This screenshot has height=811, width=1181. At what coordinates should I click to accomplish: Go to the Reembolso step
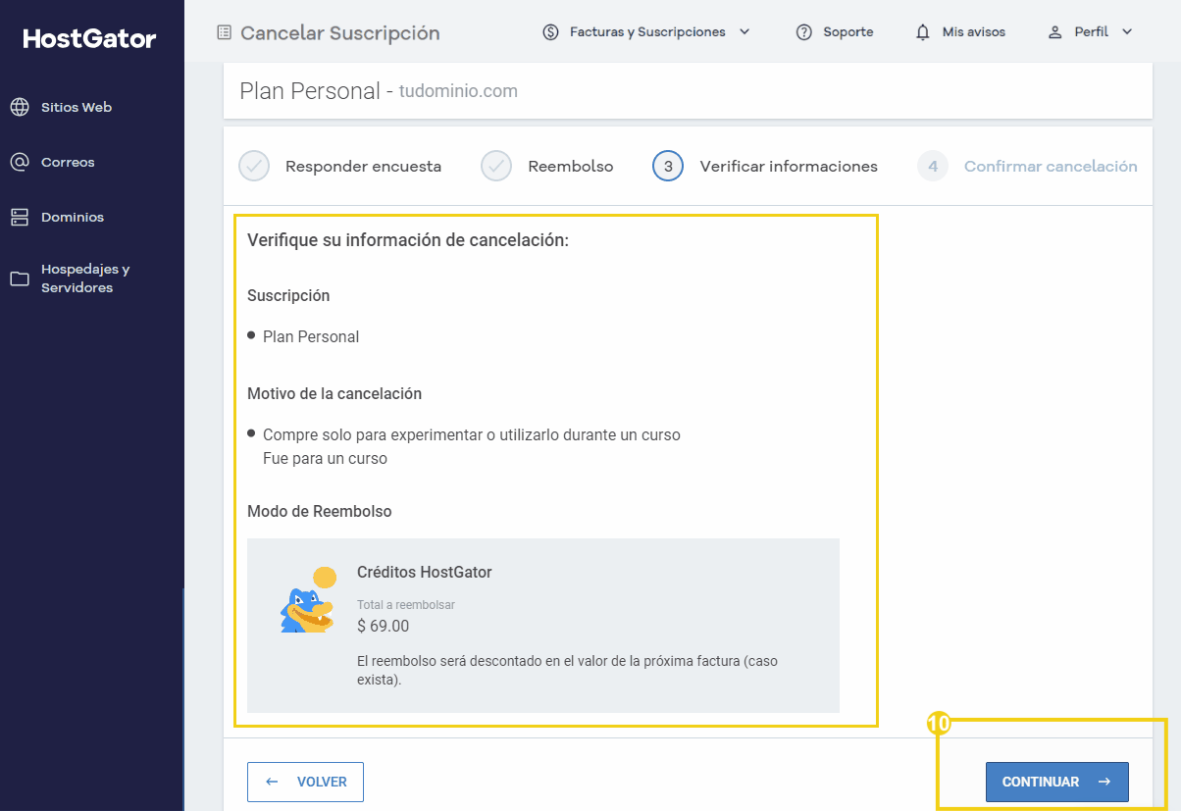tap(571, 167)
